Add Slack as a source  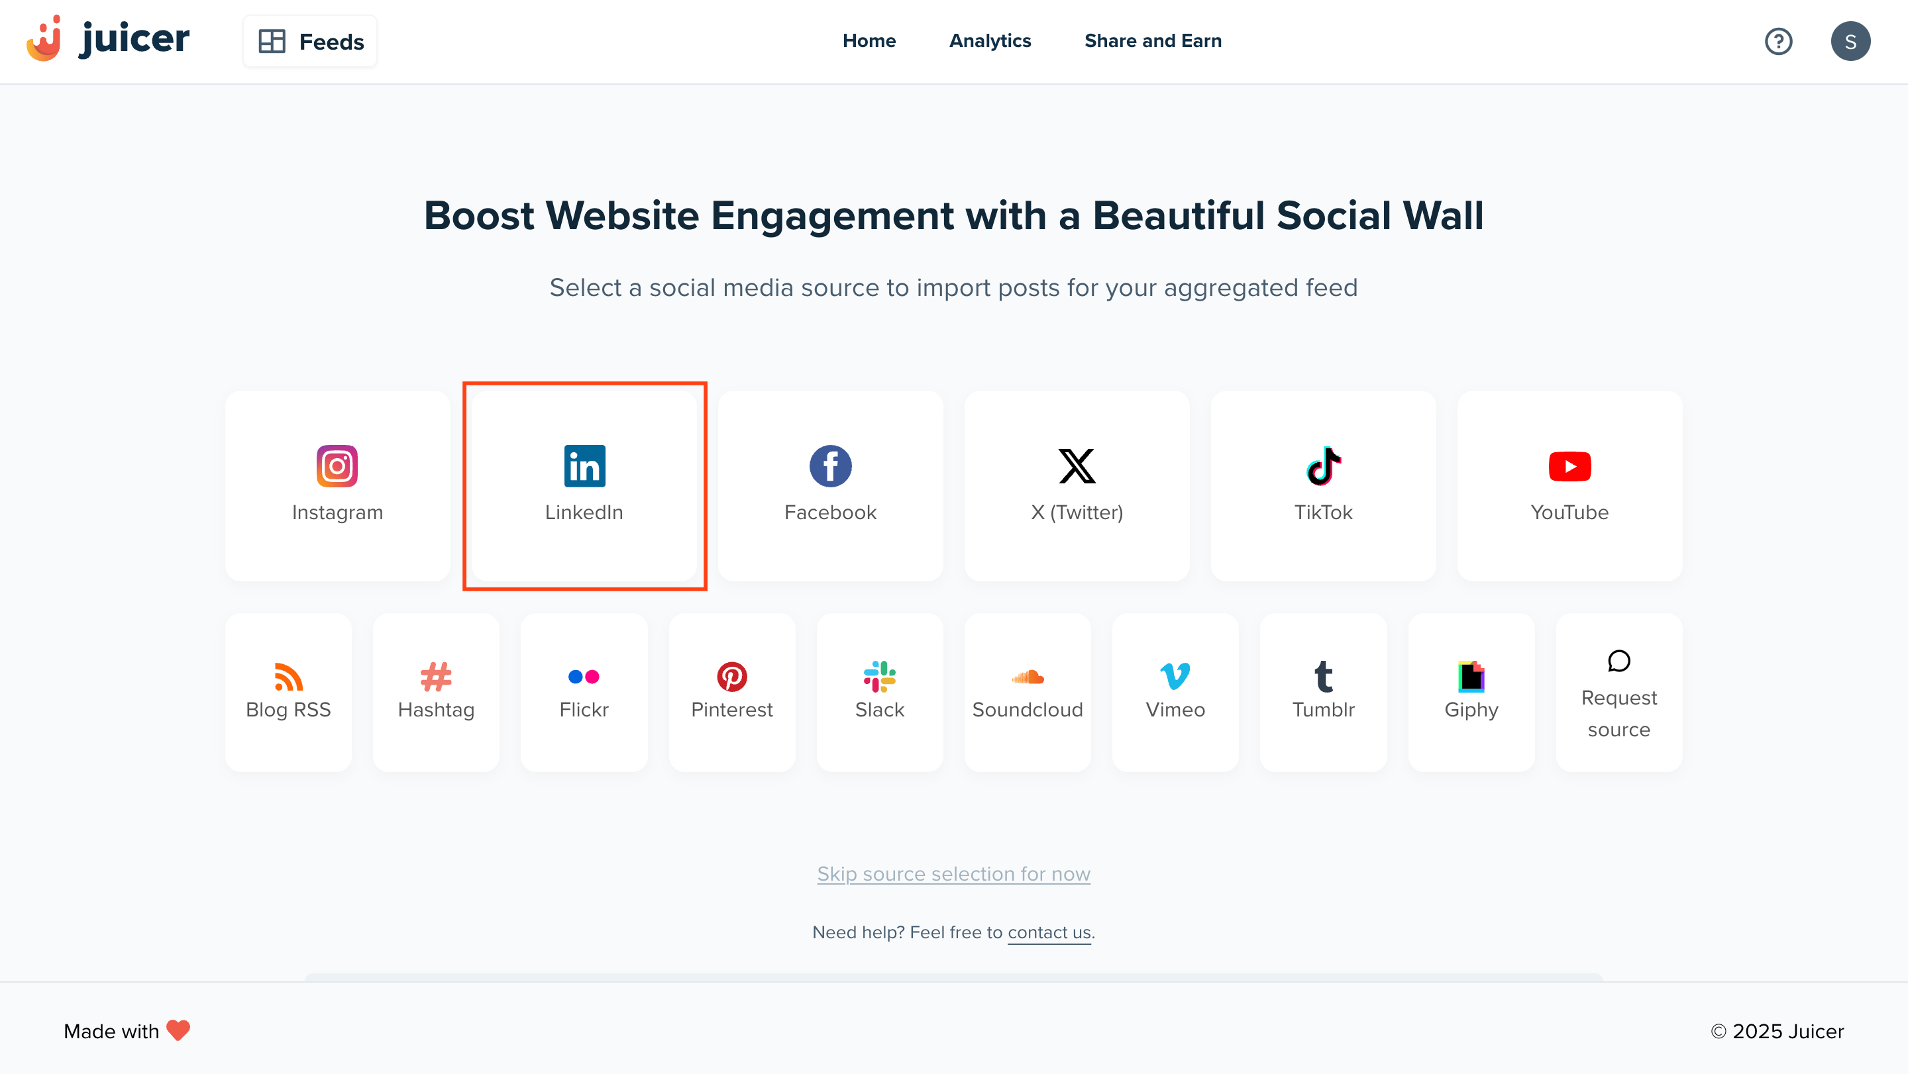point(879,691)
